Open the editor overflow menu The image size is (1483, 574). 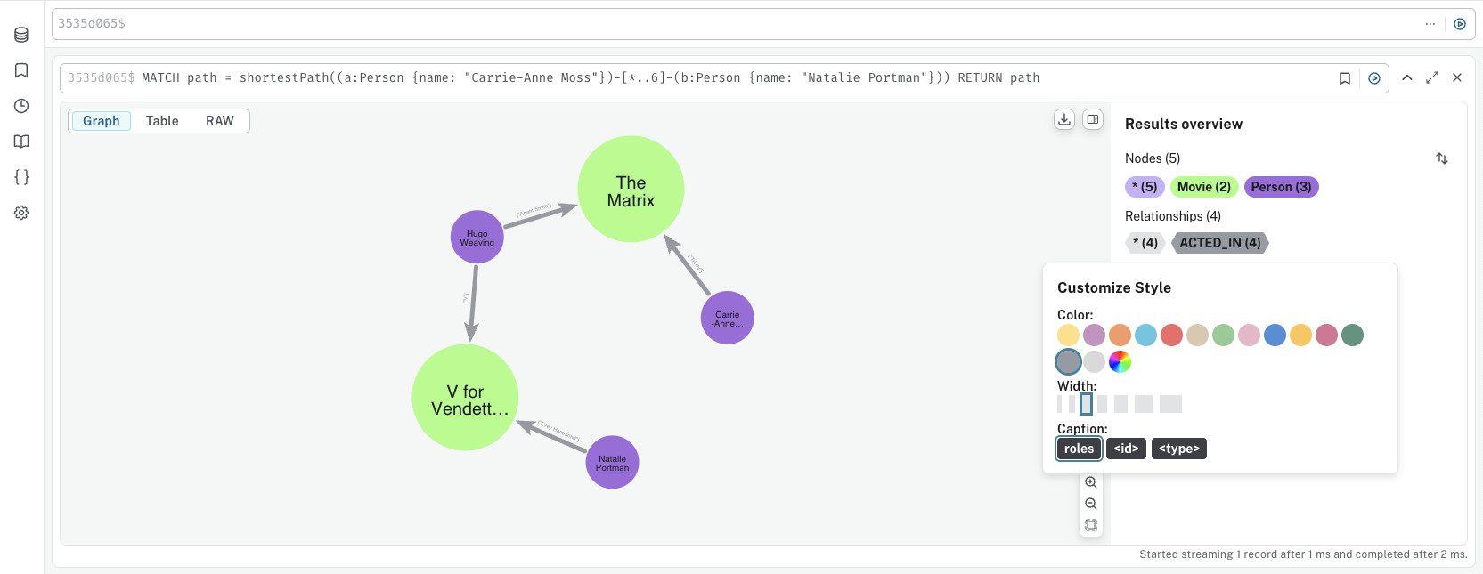click(1430, 24)
